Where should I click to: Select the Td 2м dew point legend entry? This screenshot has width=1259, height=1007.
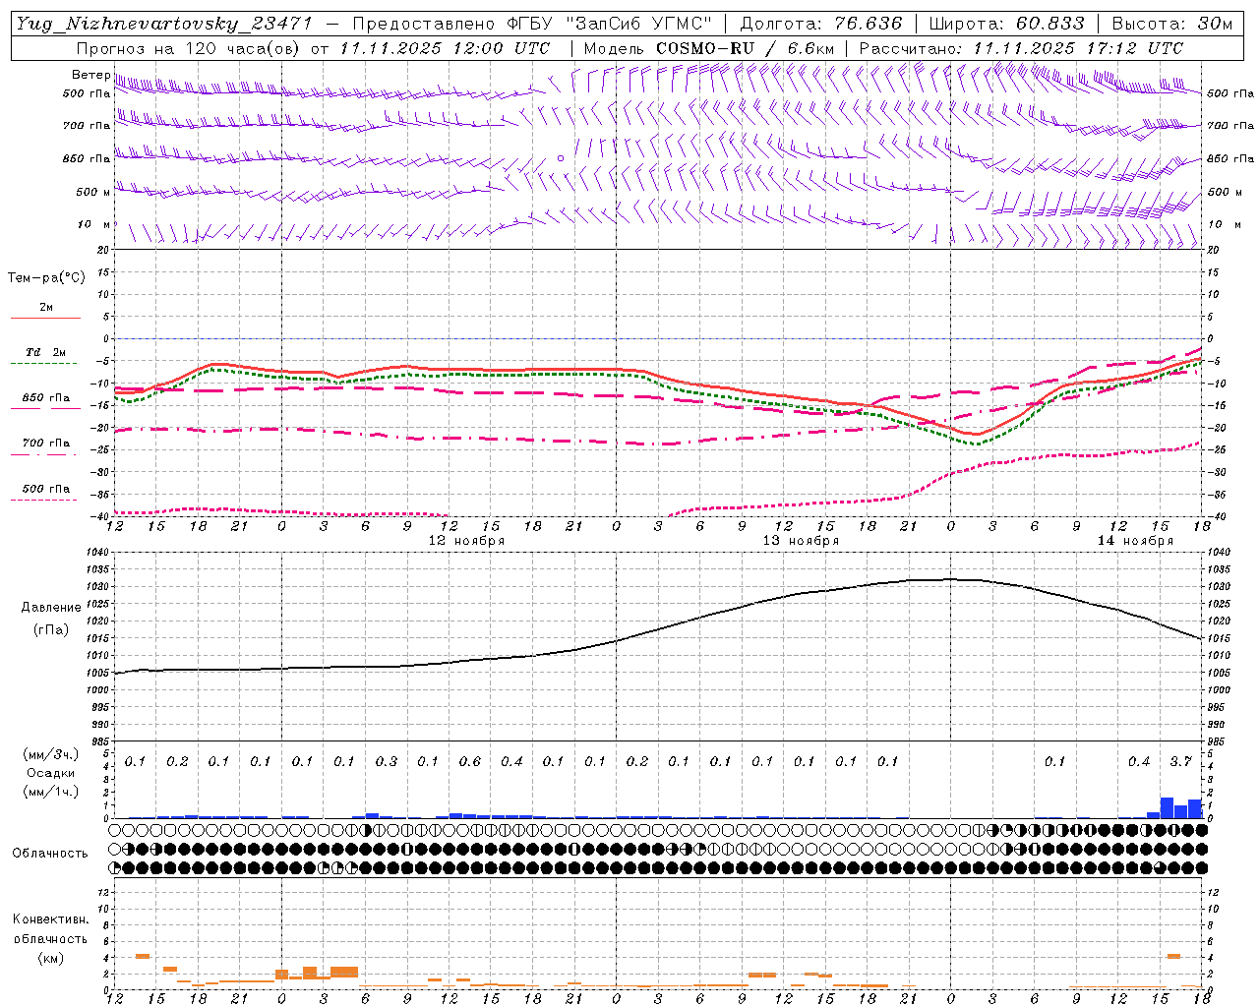[46, 352]
